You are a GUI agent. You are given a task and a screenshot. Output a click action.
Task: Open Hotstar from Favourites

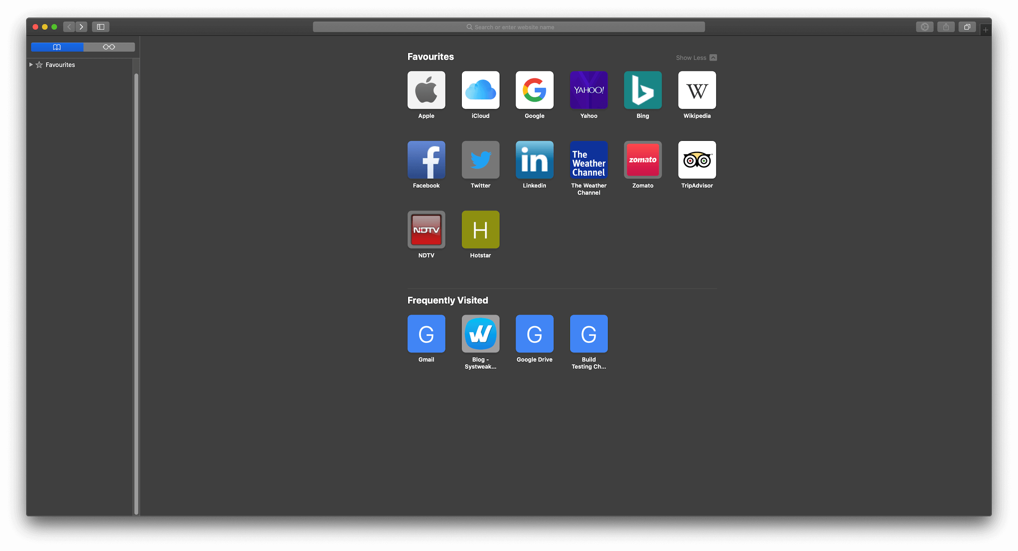point(480,229)
